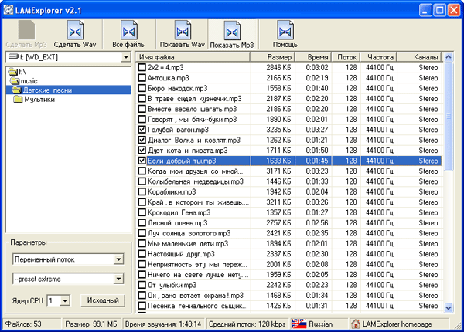This screenshot has height=332, width=464.
Task: Select the file Мы- маленькие дети.mp3
Action: 188,243
